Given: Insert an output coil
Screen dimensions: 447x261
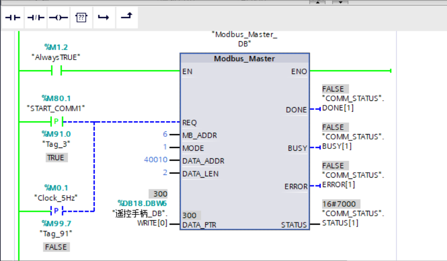Looking at the screenshot, I should pos(58,17).
